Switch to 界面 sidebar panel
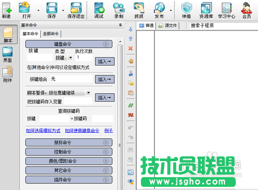 (x=8, y=55)
